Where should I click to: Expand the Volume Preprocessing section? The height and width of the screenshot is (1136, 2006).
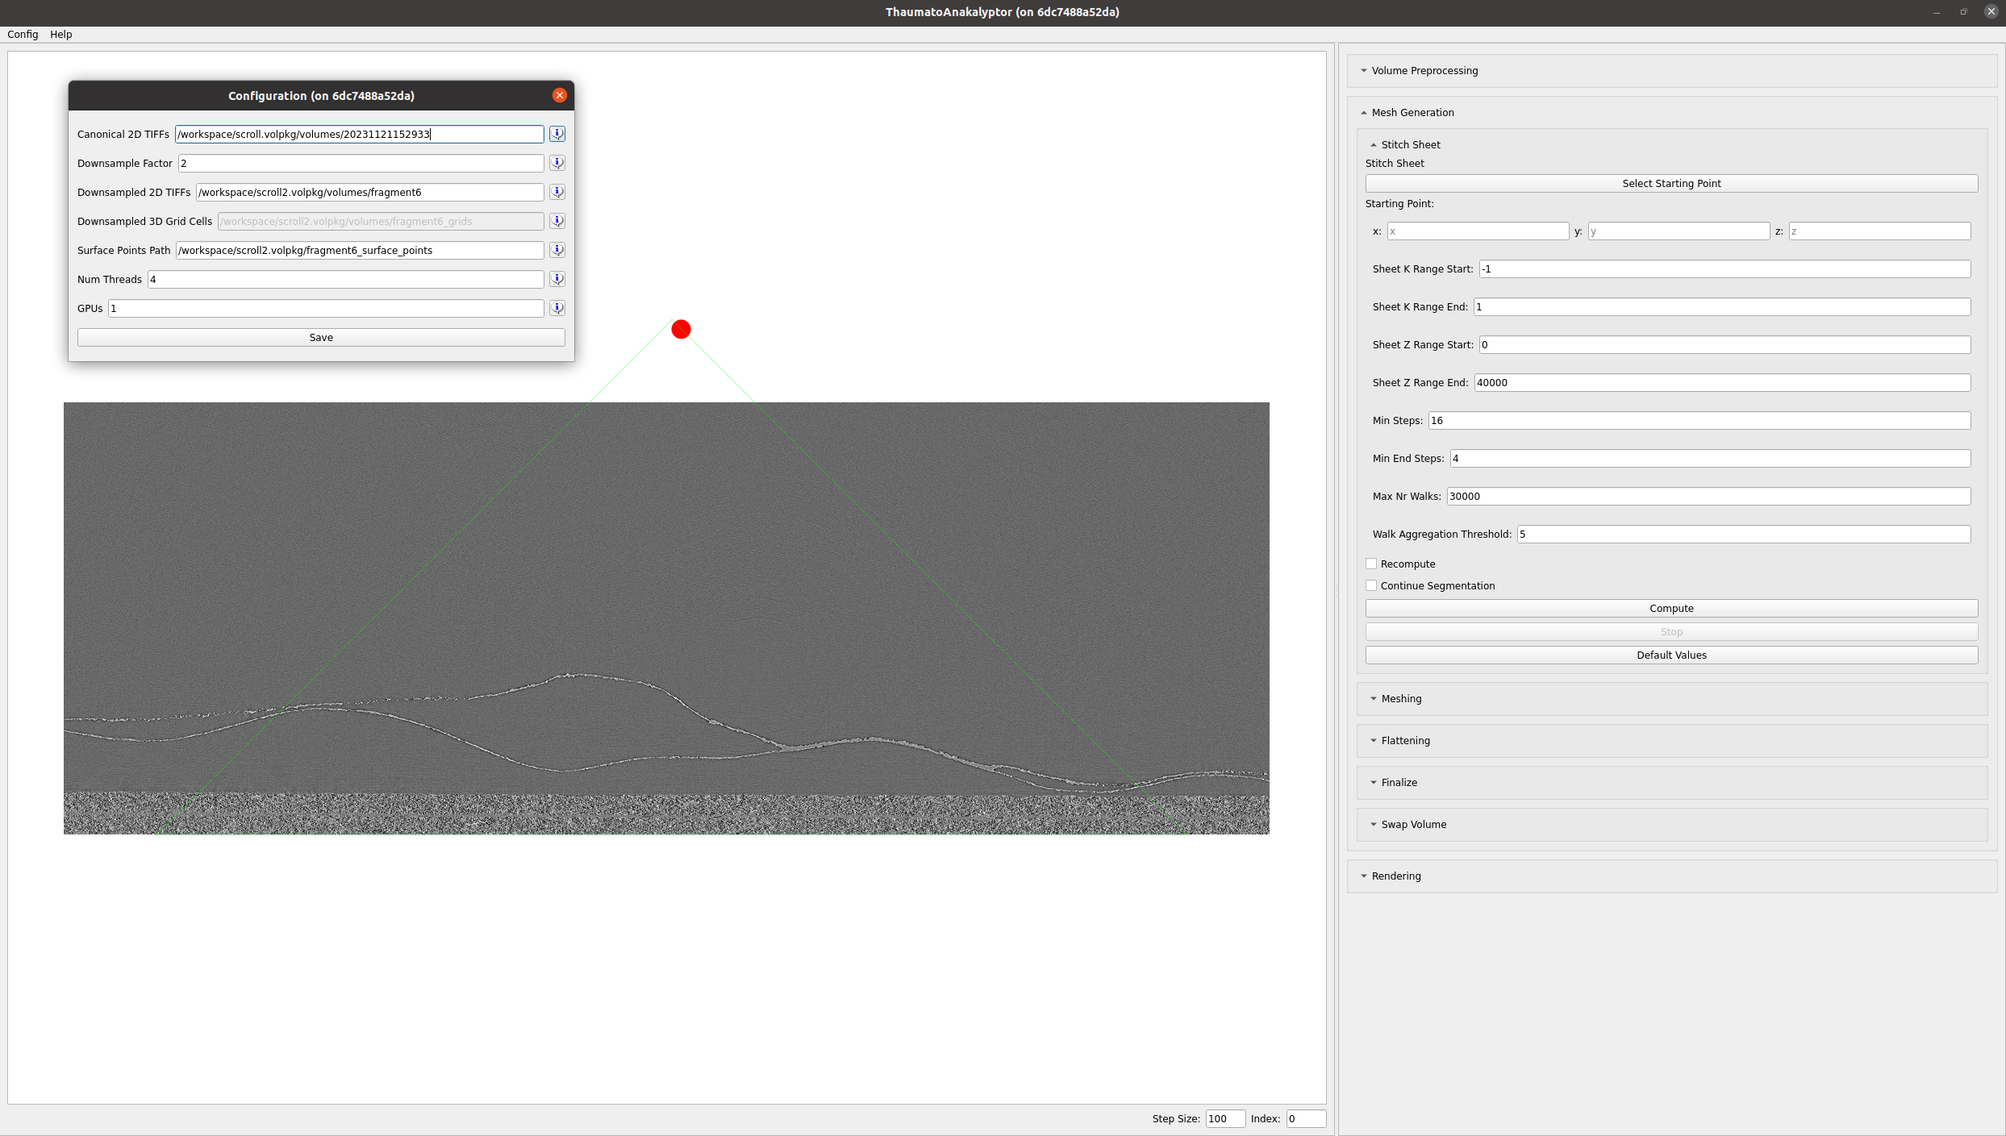pyautogui.click(x=1424, y=71)
